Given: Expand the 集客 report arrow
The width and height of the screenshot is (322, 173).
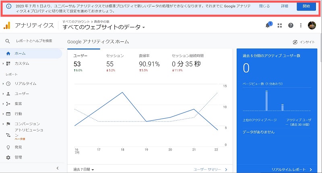Looking at the screenshot, I should tap(3, 104).
